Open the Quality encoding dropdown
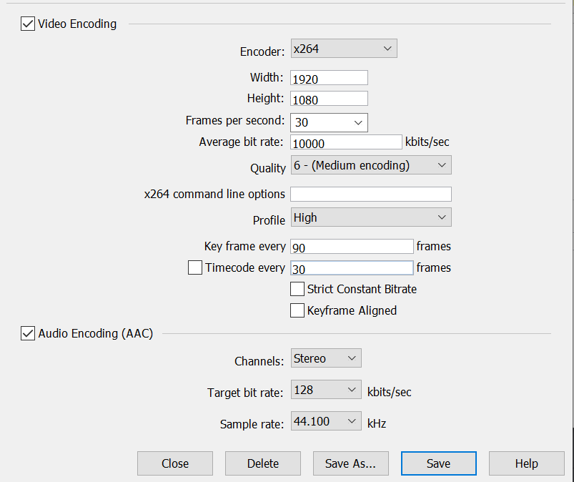The image size is (574, 482). (370, 166)
